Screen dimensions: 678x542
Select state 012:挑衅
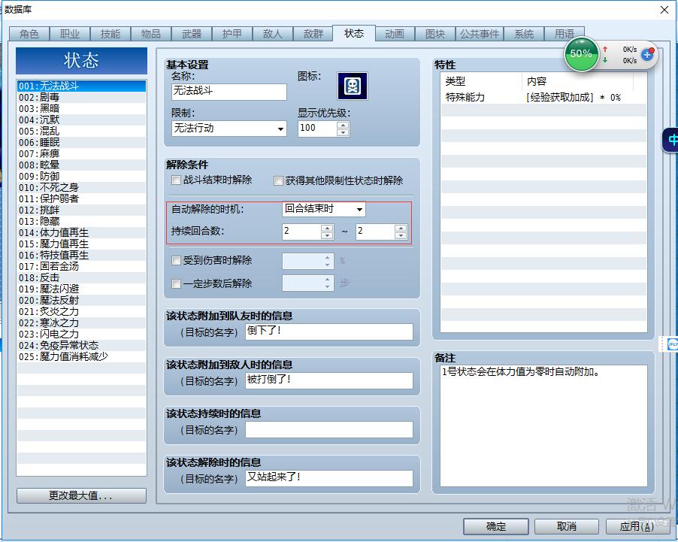(82, 210)
